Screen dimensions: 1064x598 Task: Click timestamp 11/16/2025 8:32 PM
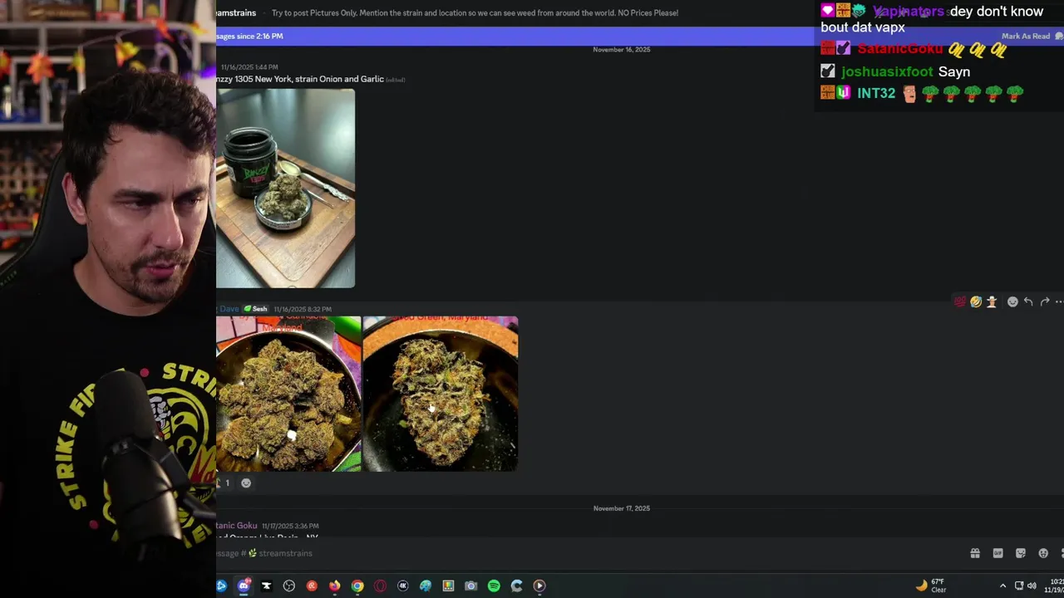303,309
